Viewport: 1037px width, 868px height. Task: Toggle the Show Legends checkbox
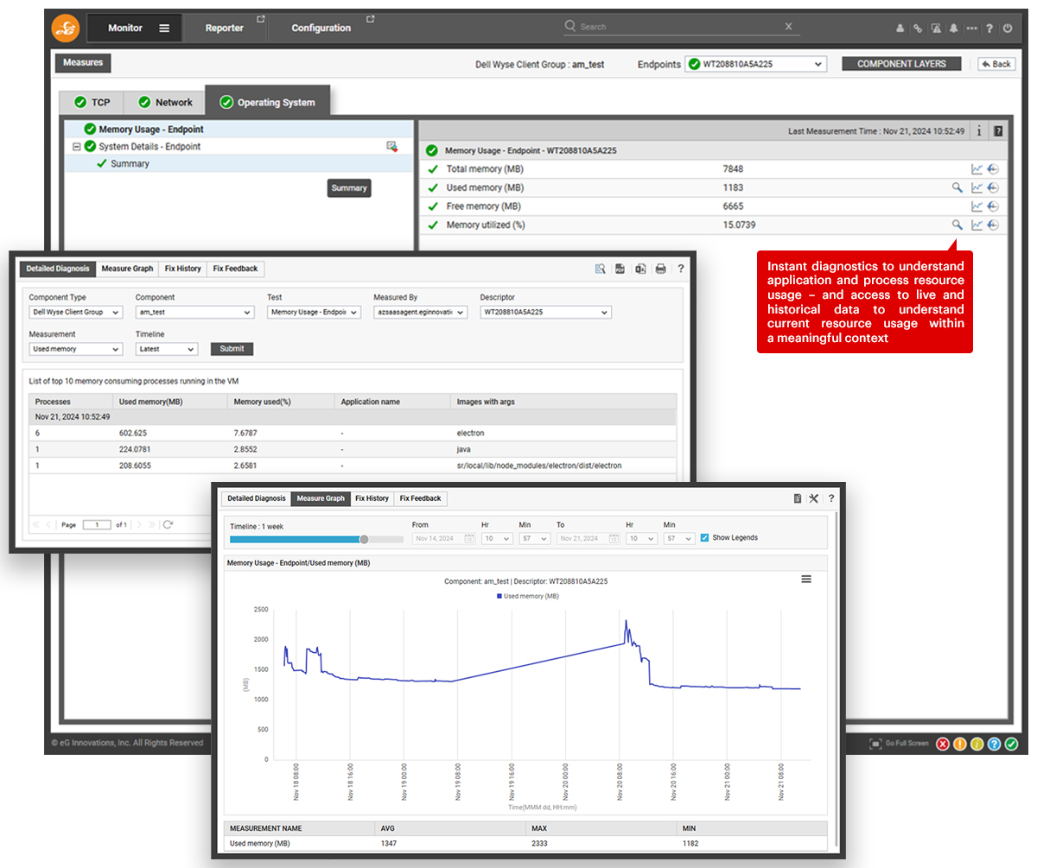(705, 537)
